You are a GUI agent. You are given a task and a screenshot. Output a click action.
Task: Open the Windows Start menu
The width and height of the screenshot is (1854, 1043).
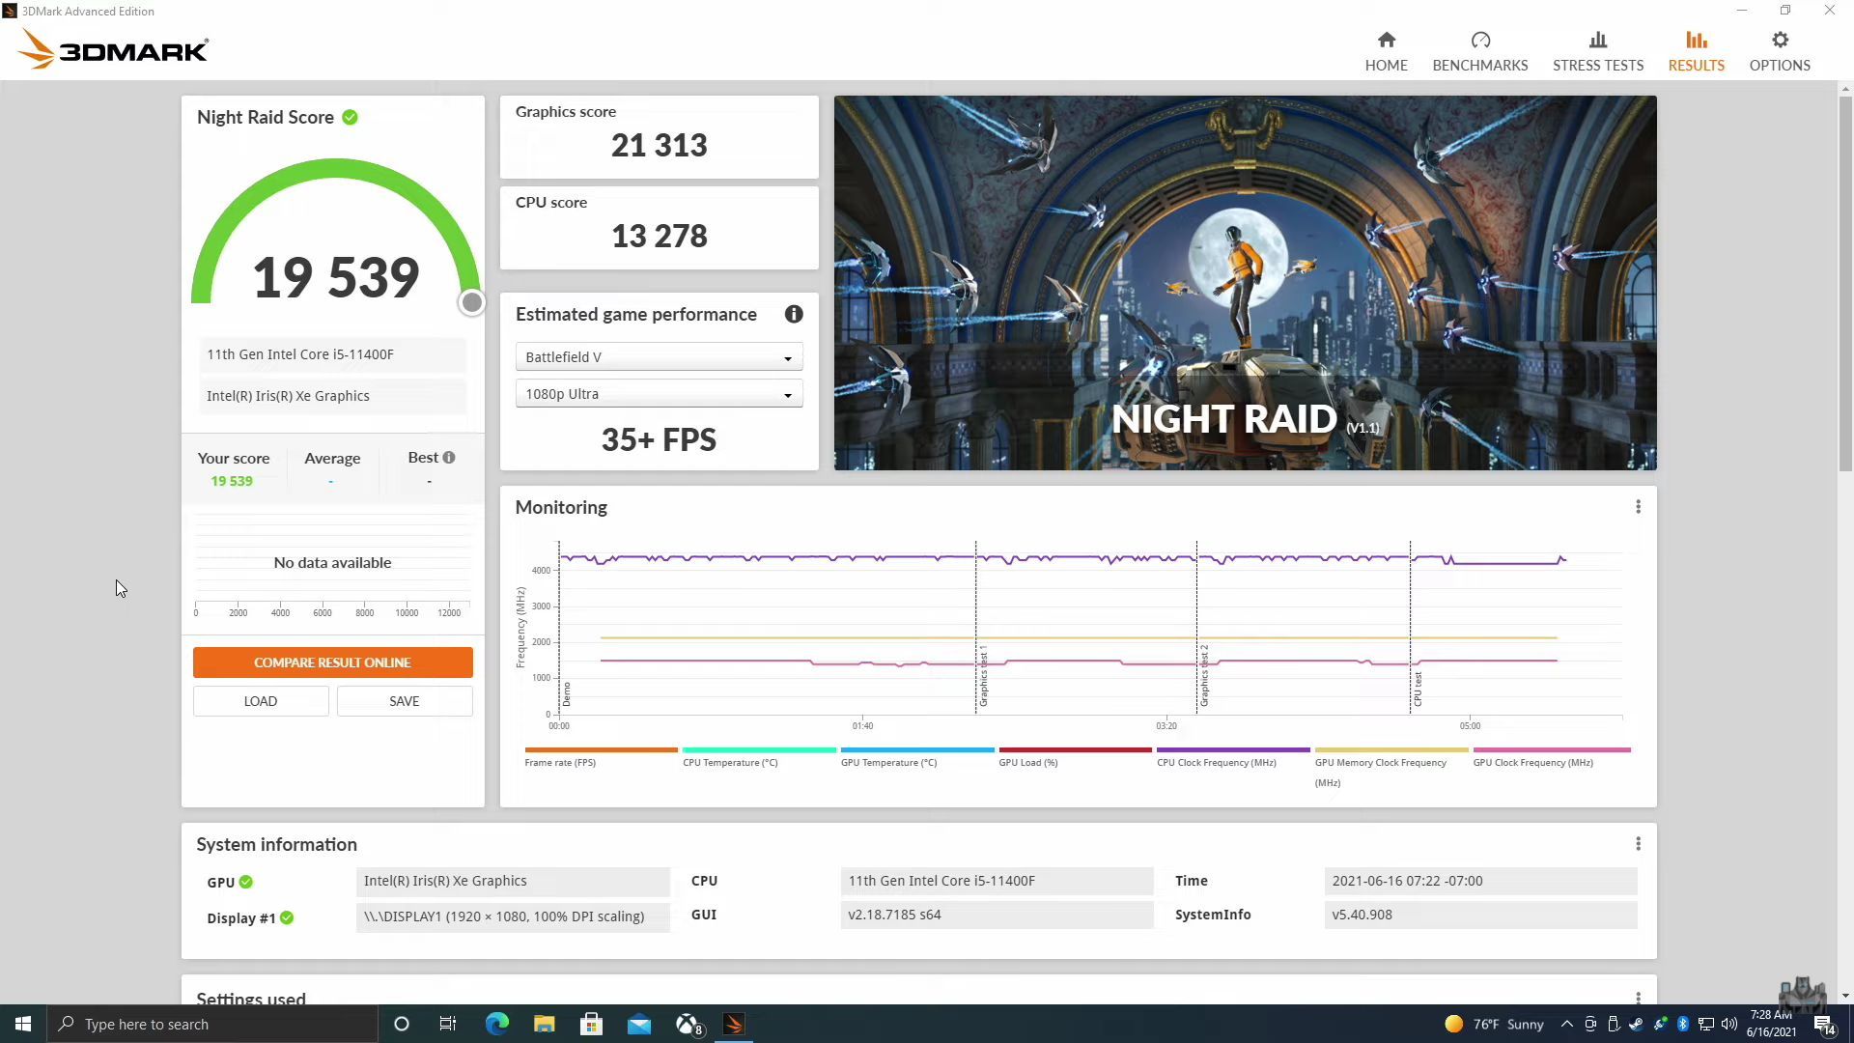coord(23,1024)
